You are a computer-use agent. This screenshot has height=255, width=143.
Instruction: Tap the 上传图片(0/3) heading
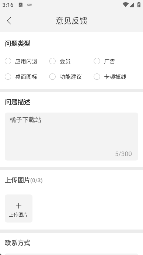[24, 180]
